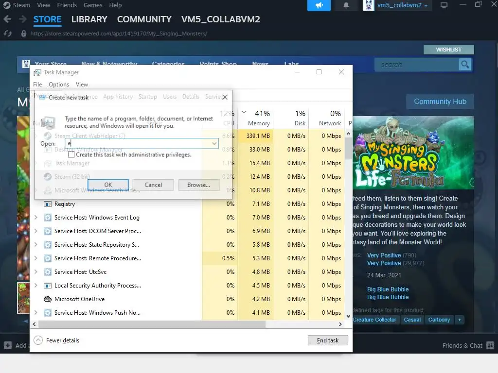Click the Add a Game plus icon
The image size is (498, 373).
[x=8, y=345]
